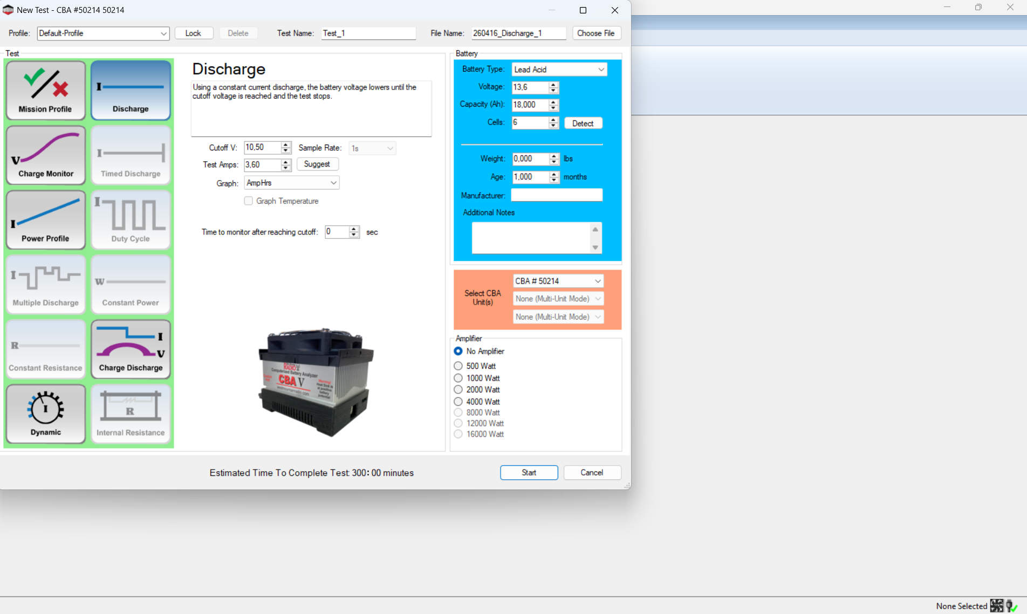Open the Profile dropdown list
Image resolution: width=1027 pixels, height=614 pixels.
click(103, 33)
